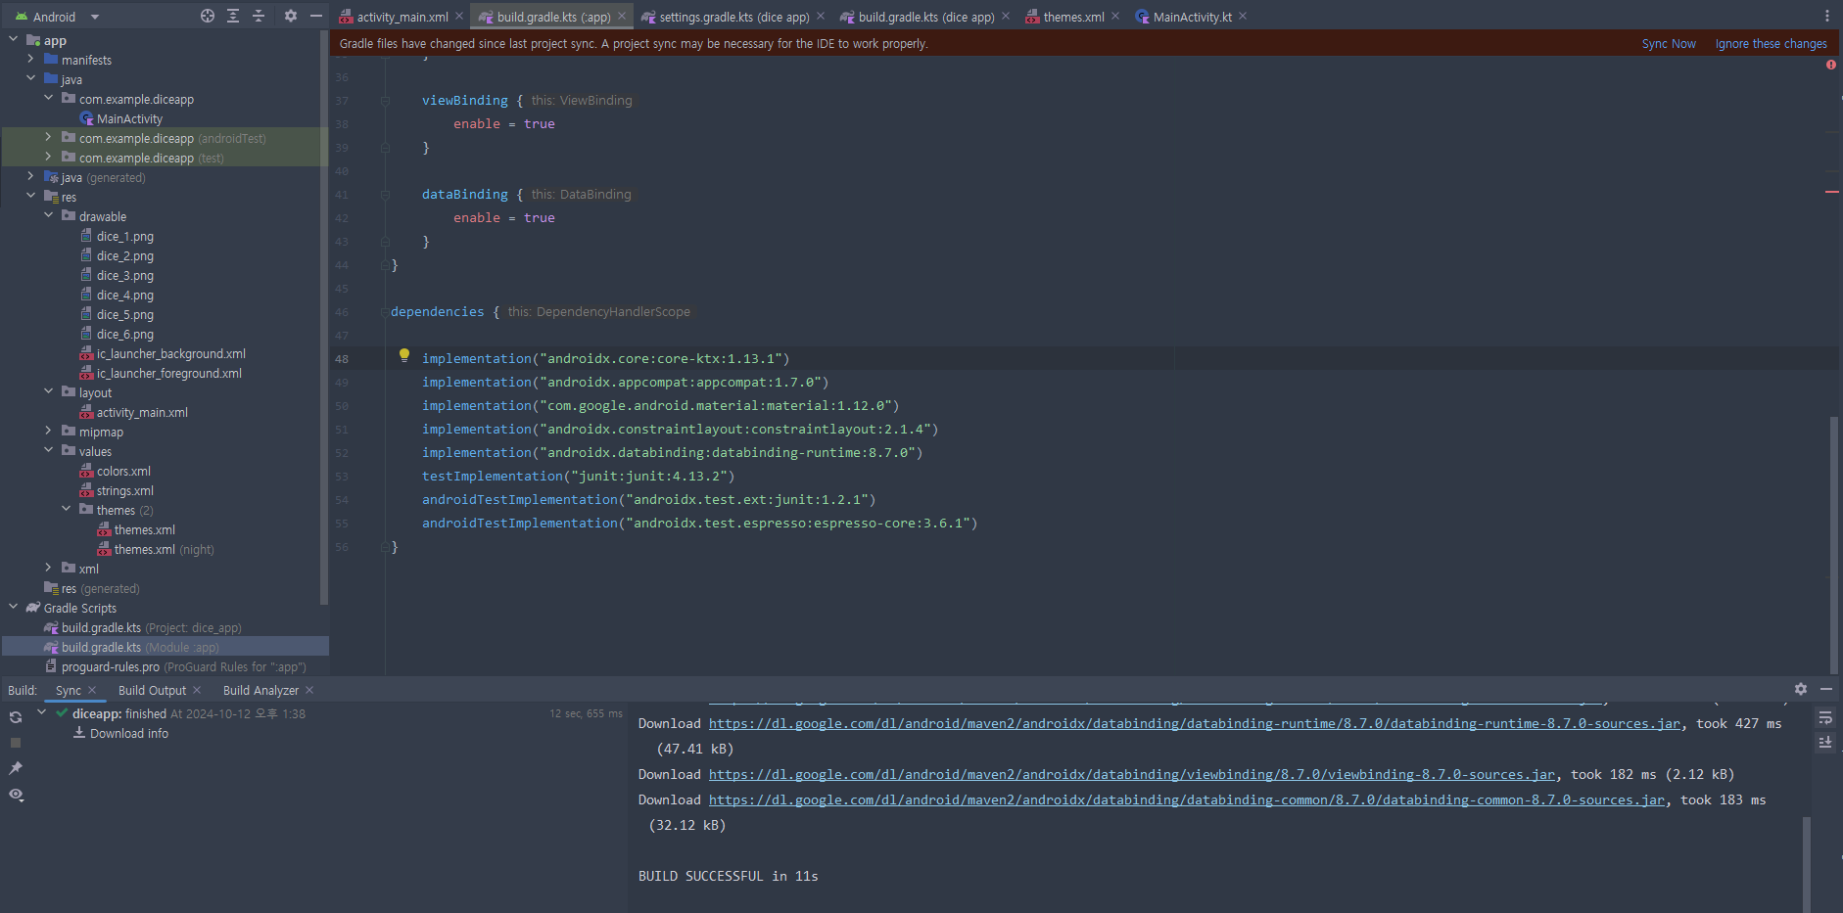
Task: Click Expand All icon in project panel
Action: (233, 16)
